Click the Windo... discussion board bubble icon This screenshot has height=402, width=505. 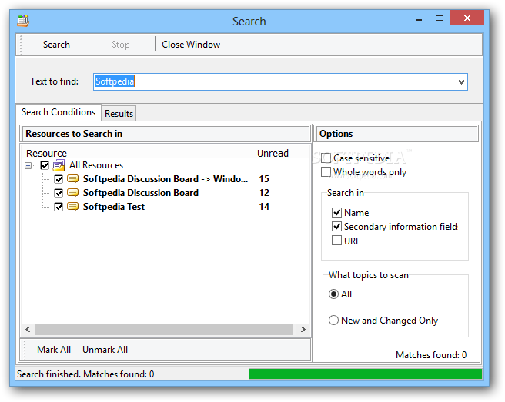click(x=73, y=179)
